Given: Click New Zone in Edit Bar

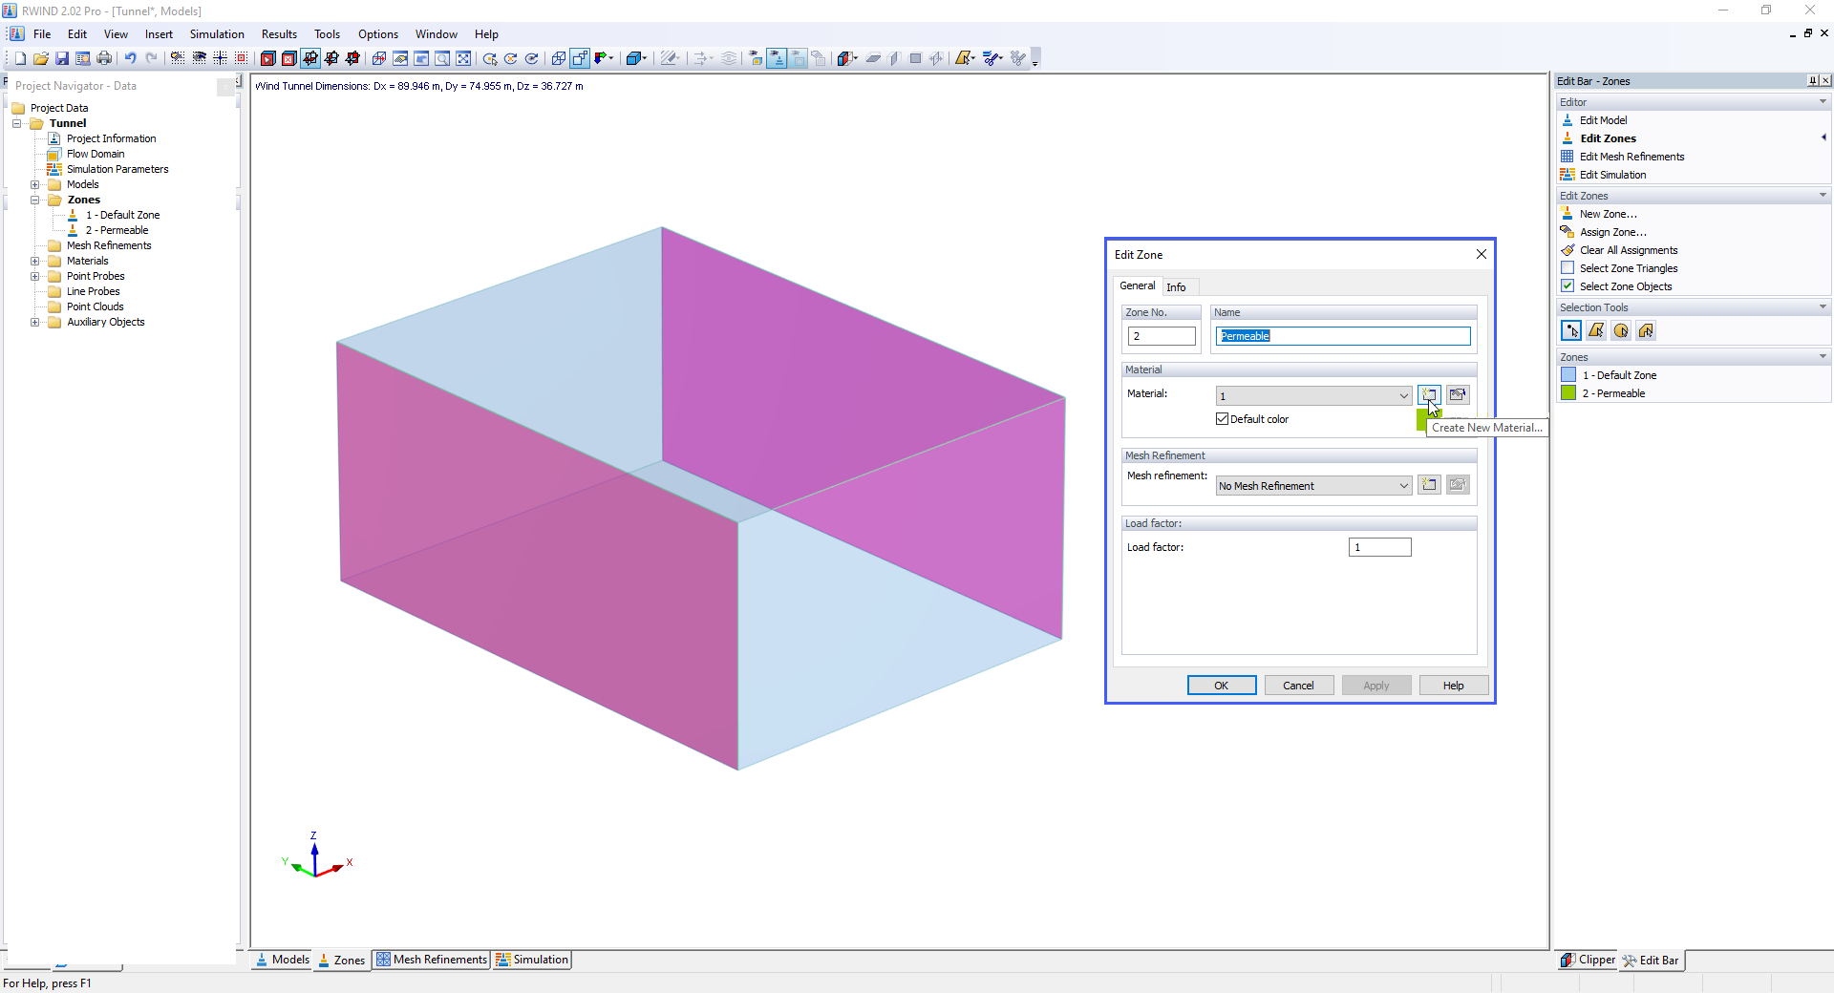Looking at the screenshot, I should (x=1608, y=214).
